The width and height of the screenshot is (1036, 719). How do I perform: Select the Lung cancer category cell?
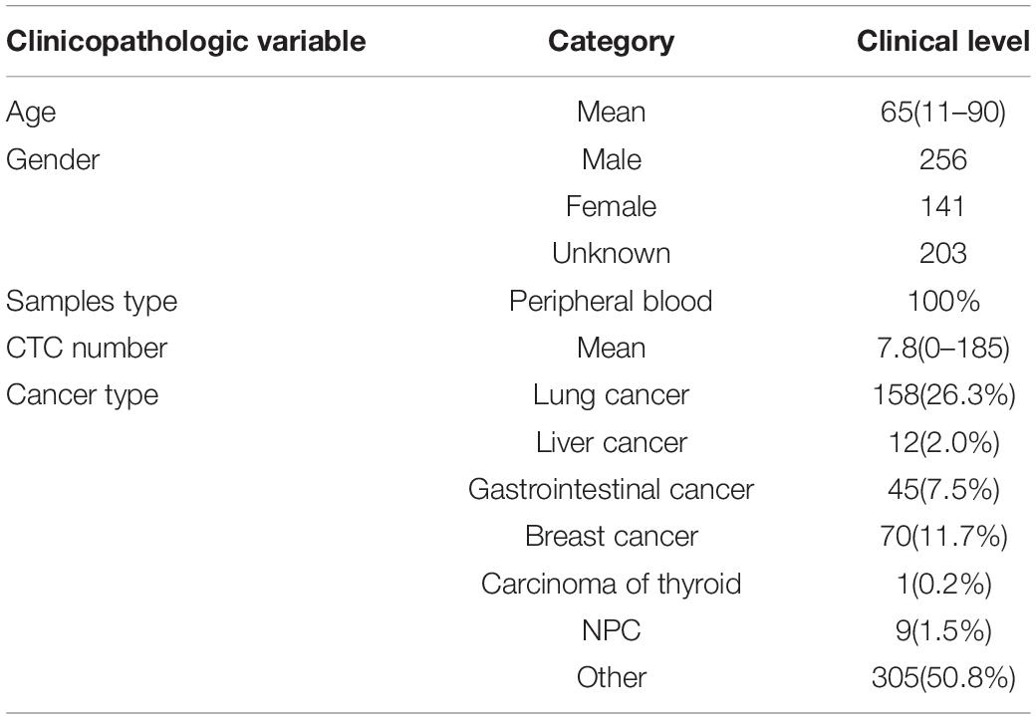click(x=612, y=395)
